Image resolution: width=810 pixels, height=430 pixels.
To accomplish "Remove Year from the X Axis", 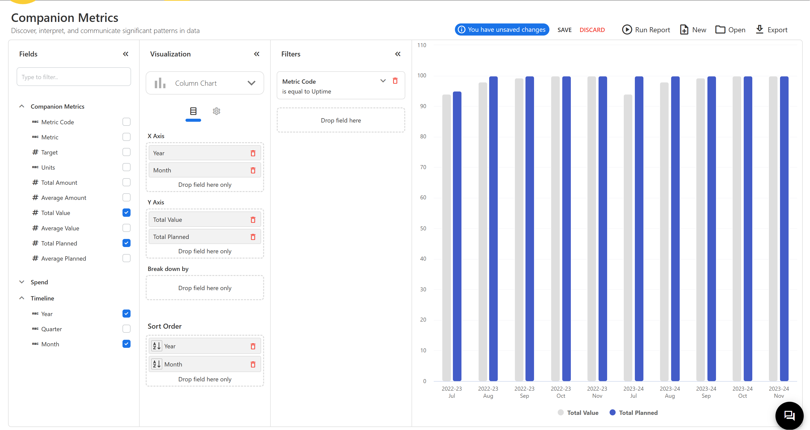I will [x=253, y=153].
